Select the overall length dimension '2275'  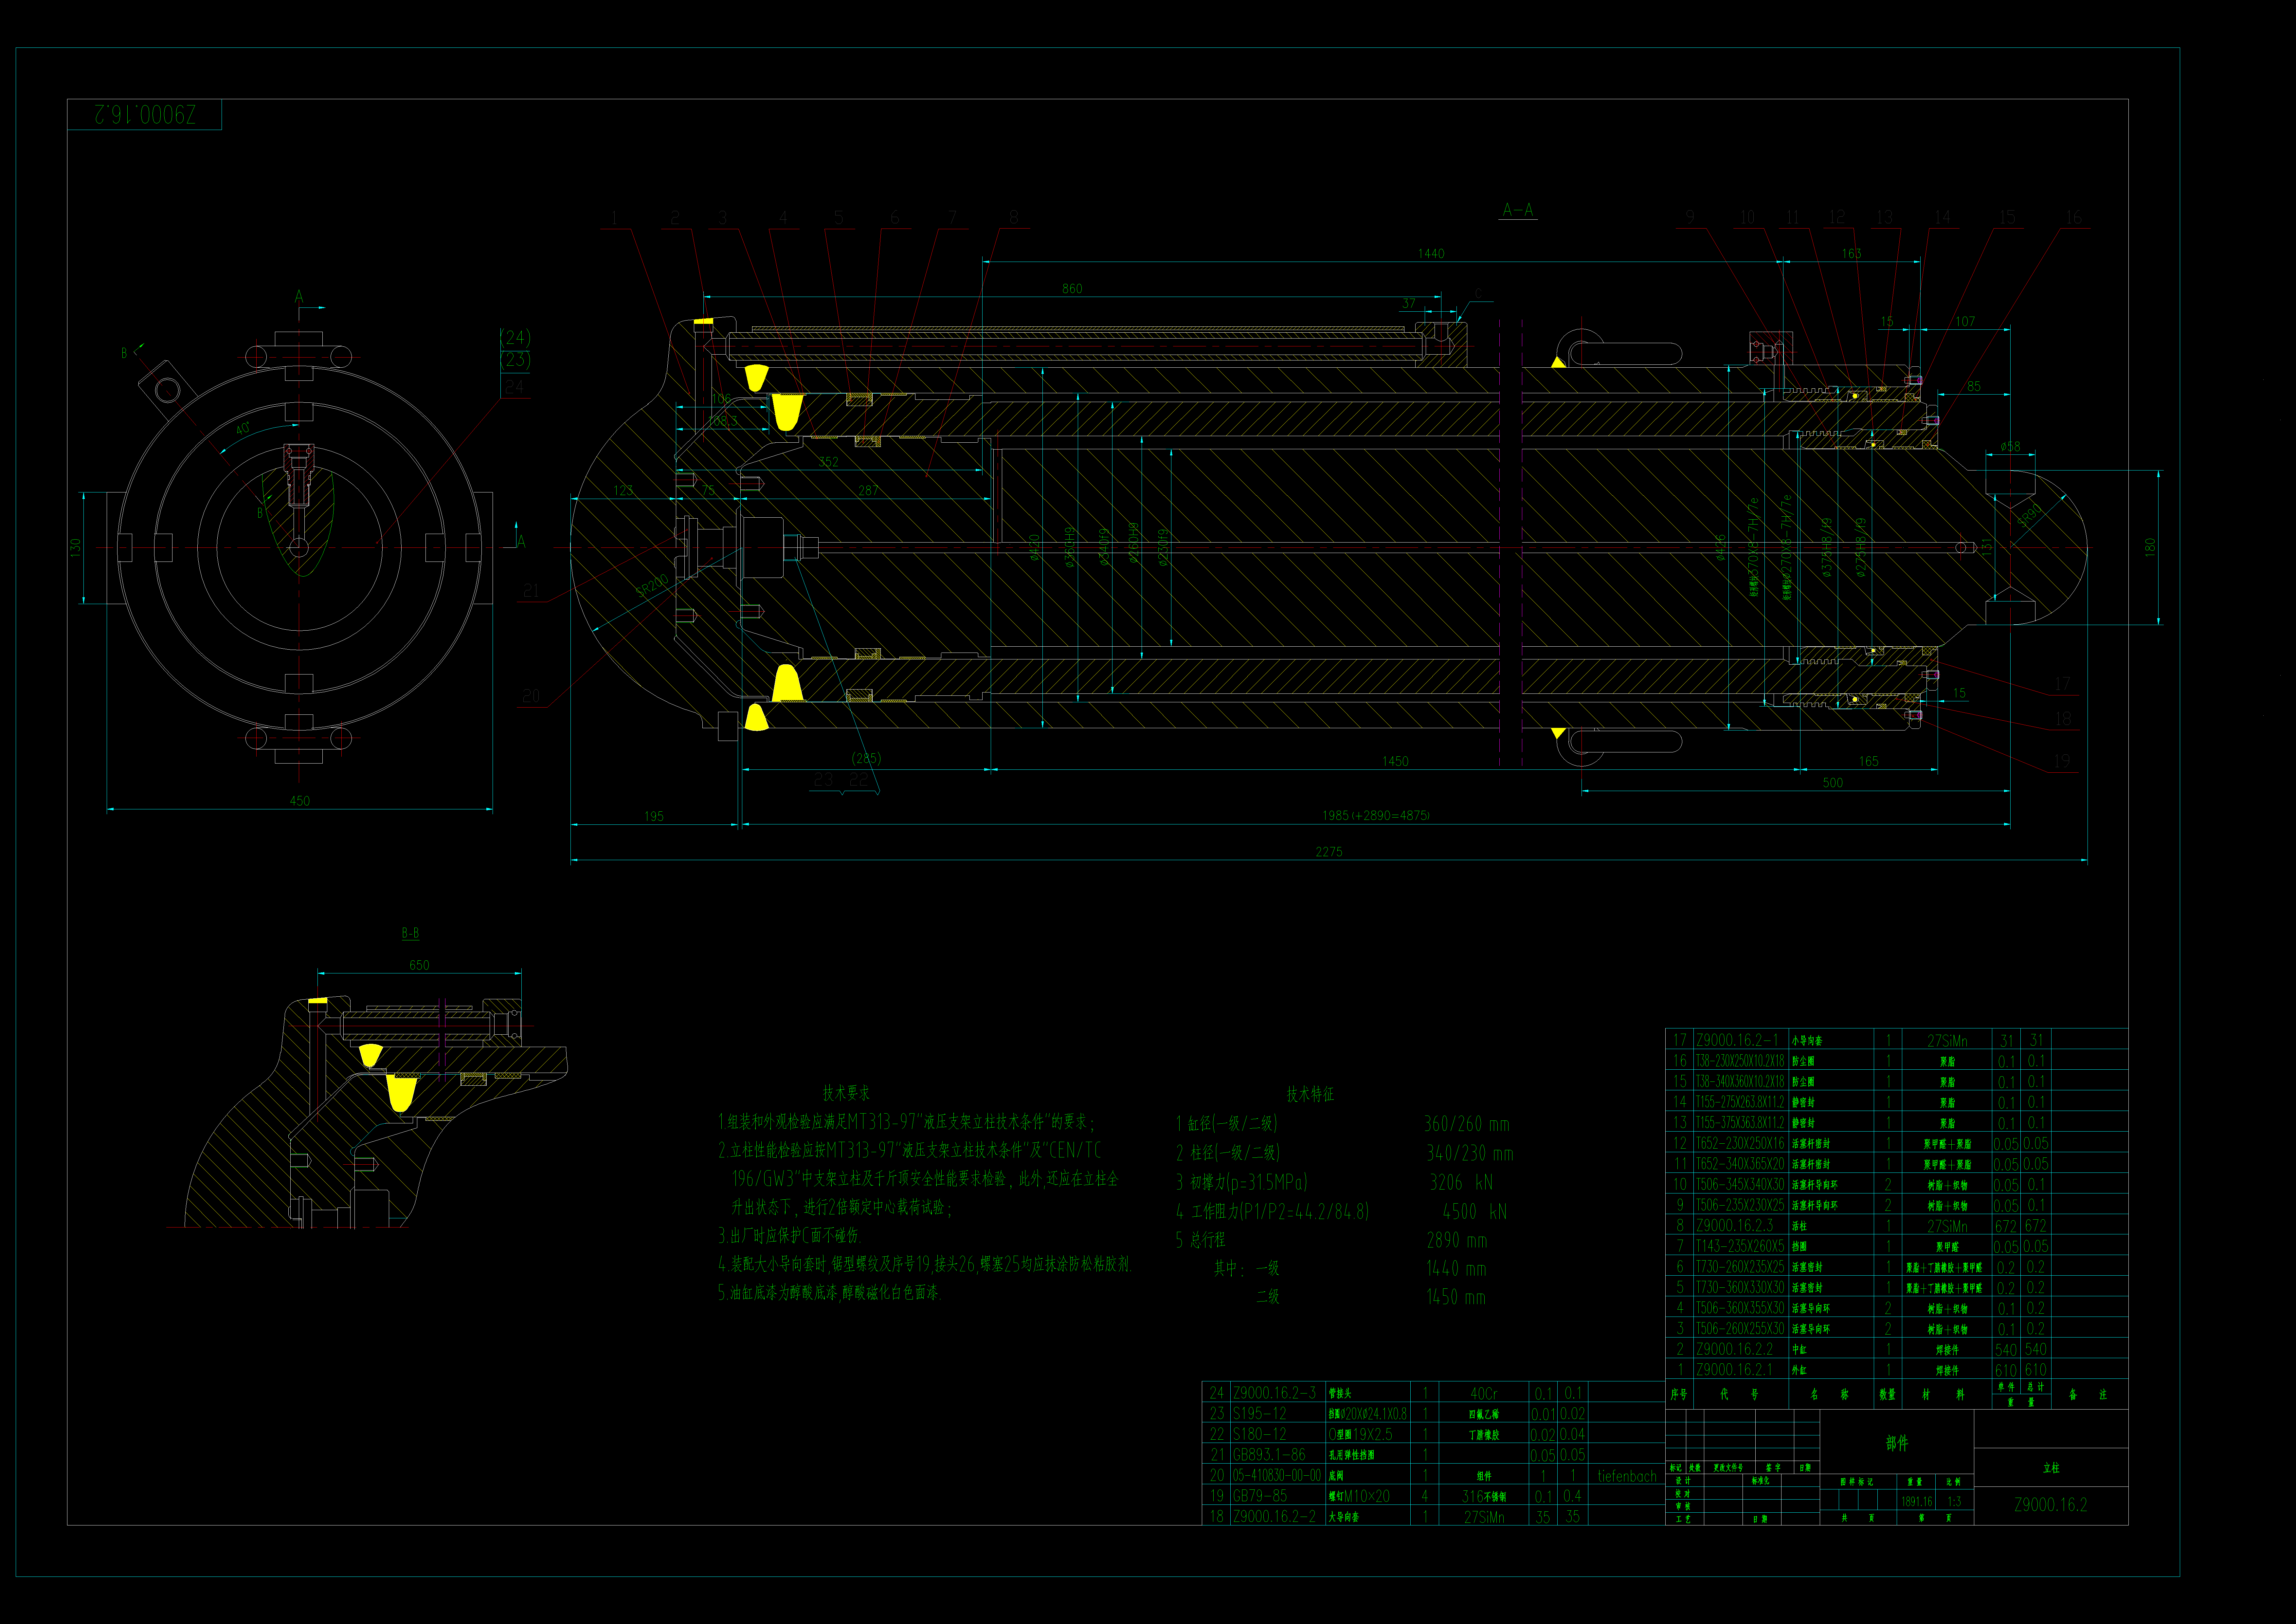click(1329, 852)
